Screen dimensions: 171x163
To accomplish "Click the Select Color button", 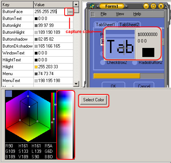I will pyautogui.click(x=94, y=100).
